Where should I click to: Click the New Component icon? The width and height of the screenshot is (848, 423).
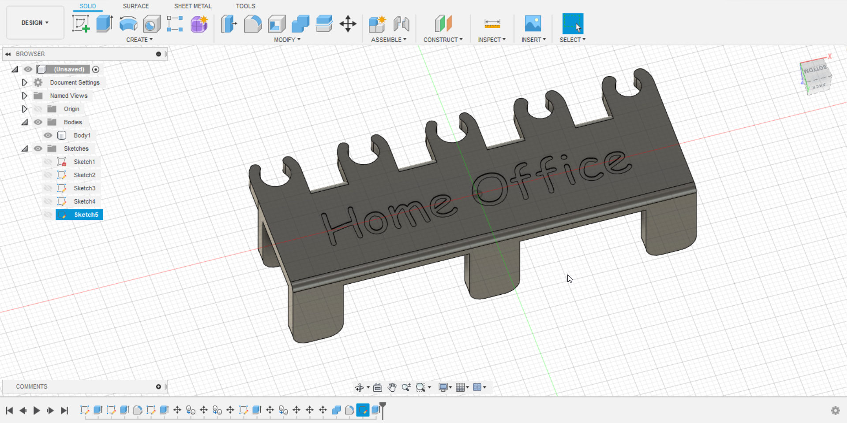[377, 24]
